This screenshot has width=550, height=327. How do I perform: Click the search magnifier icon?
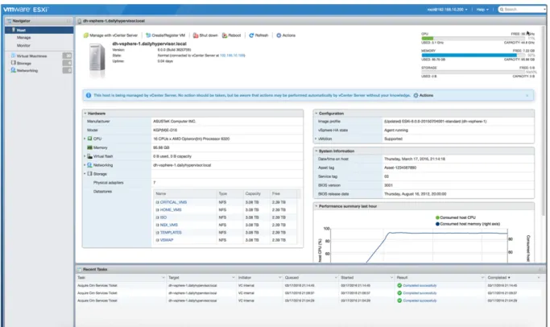tap(502, 10)
